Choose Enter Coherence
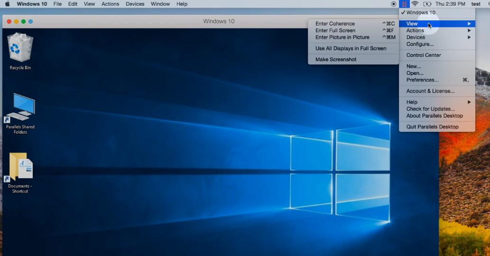The width and height of the screenshot is (490, 256). tap(353, 24)
